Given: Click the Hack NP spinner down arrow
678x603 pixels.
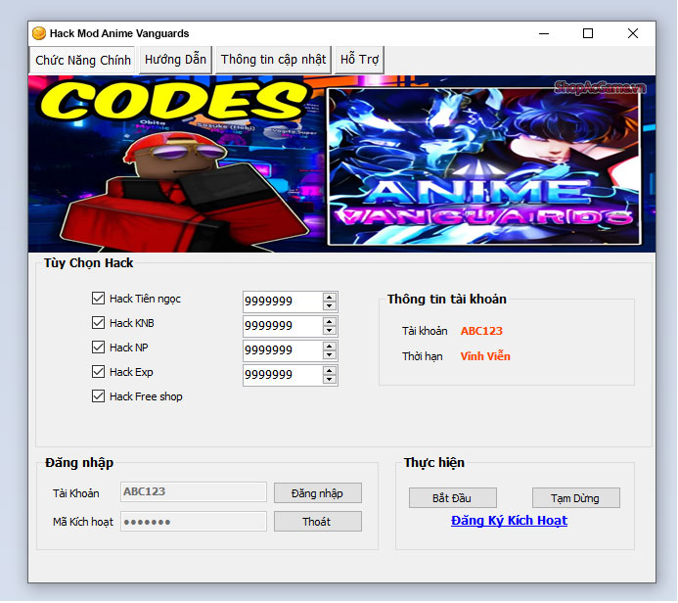Looking at the screenshot, I should [330, 355].
